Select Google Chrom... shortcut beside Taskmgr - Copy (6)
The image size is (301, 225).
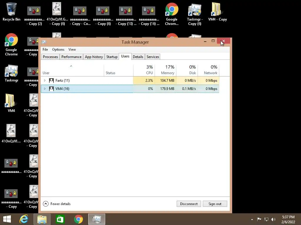[x=172, y=14]
